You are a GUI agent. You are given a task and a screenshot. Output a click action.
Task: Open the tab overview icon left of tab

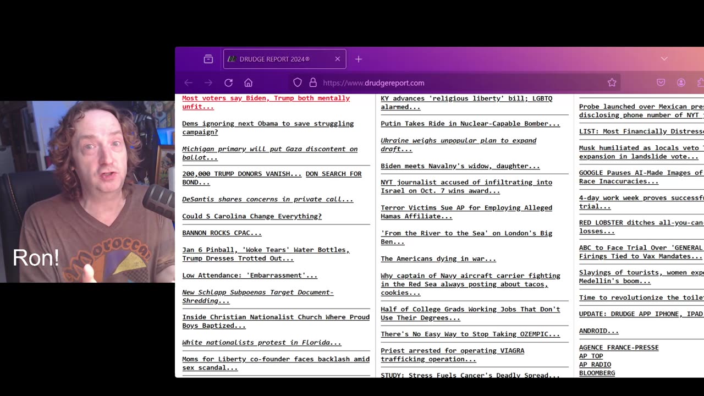[x=208, y=59]
